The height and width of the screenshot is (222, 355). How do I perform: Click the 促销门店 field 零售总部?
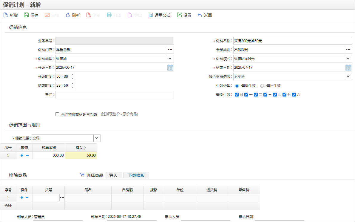click(111, 50)
